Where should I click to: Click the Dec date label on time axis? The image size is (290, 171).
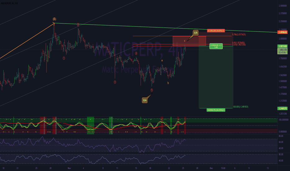coord(211,168)
